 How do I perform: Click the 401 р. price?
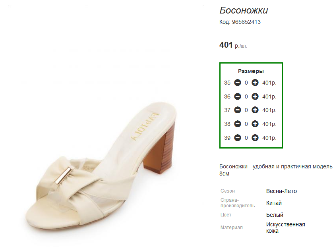233,45
